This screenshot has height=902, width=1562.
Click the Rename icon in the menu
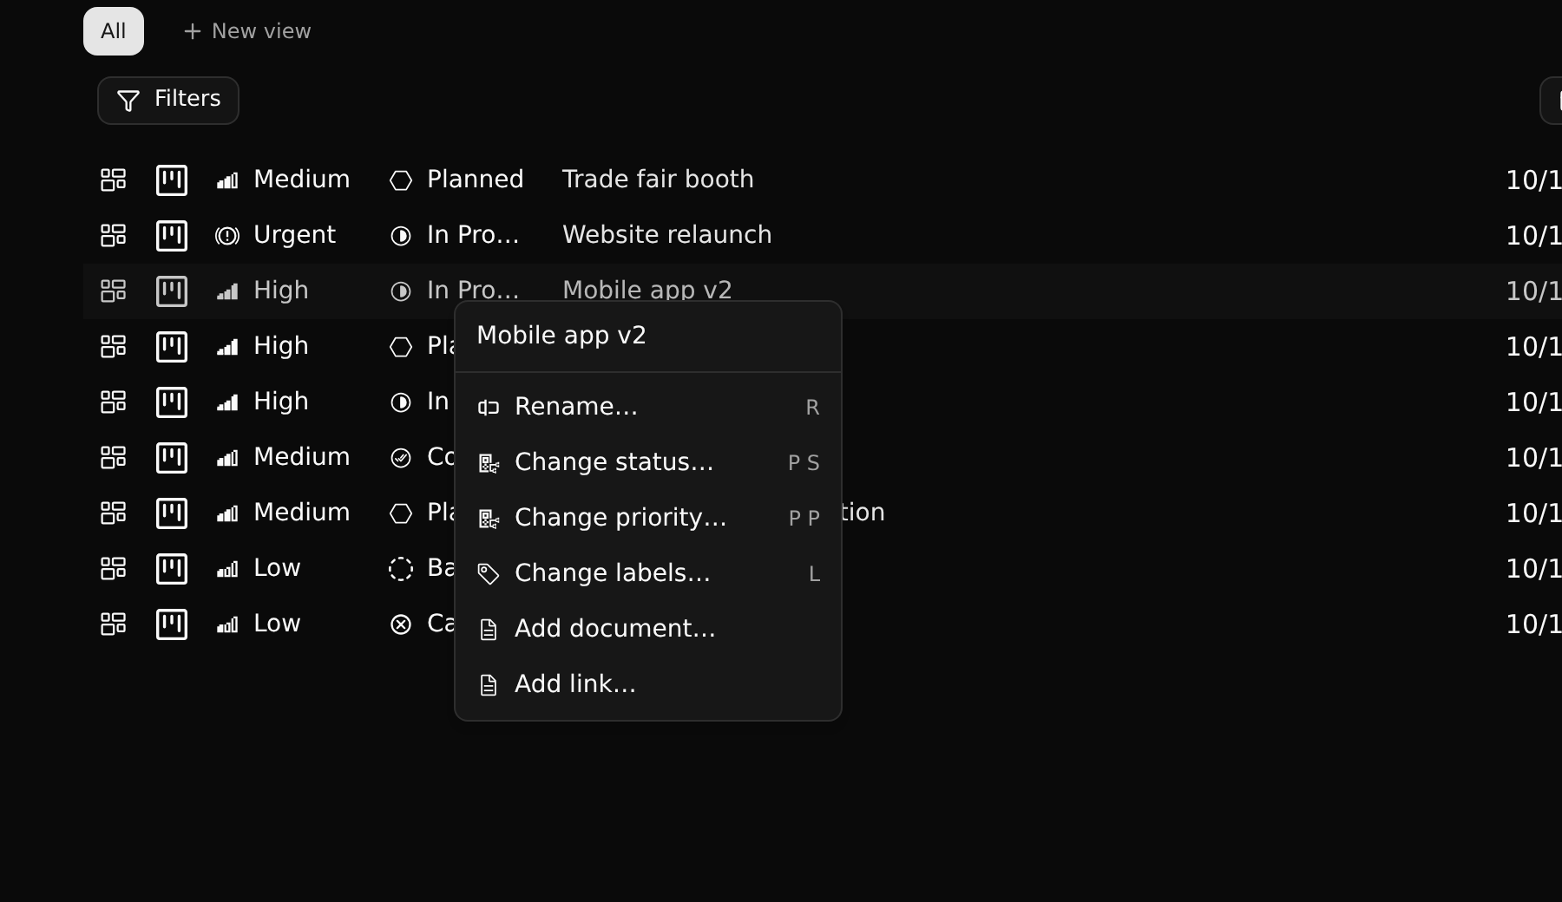[x=489, y=408]
